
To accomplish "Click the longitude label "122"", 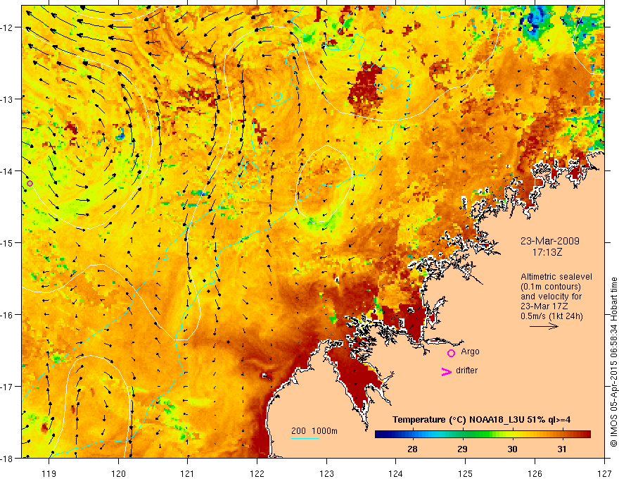I will point(257,473).
